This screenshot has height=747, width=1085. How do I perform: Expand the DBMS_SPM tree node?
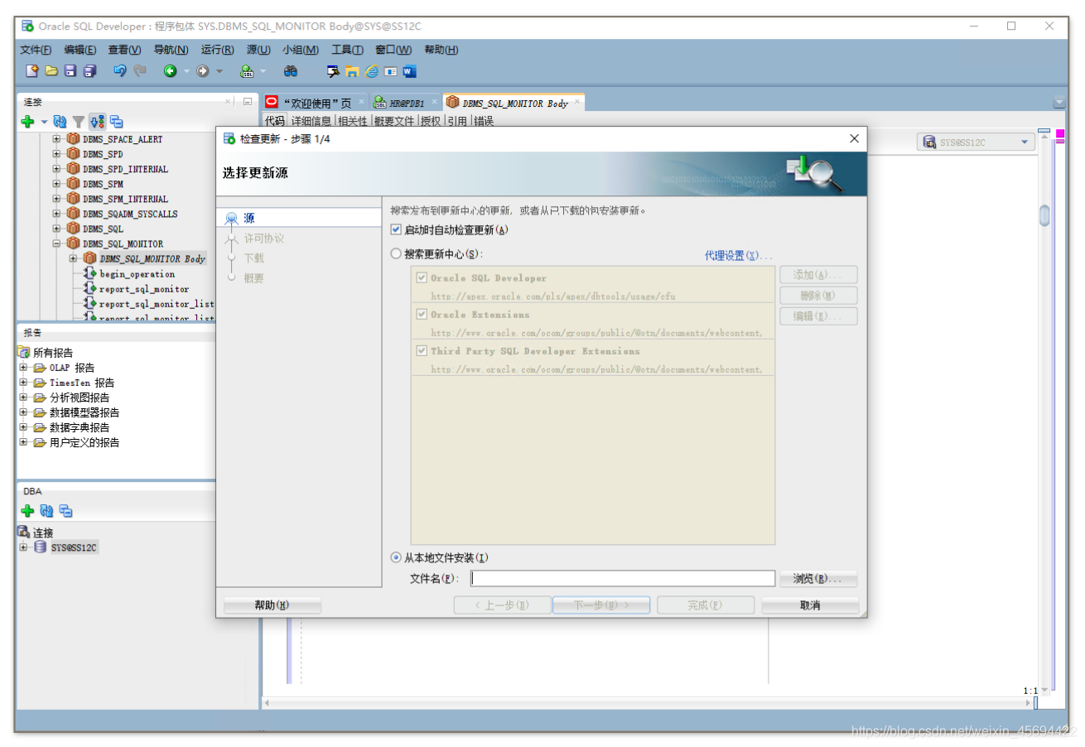tap(57, 184)
